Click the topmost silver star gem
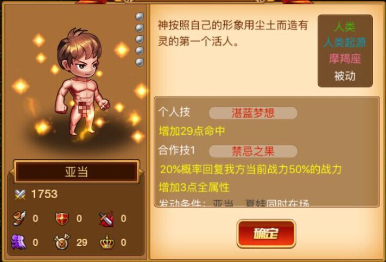Image resolution: width=386 pixels, height=262 pixels. coord(140,17)
